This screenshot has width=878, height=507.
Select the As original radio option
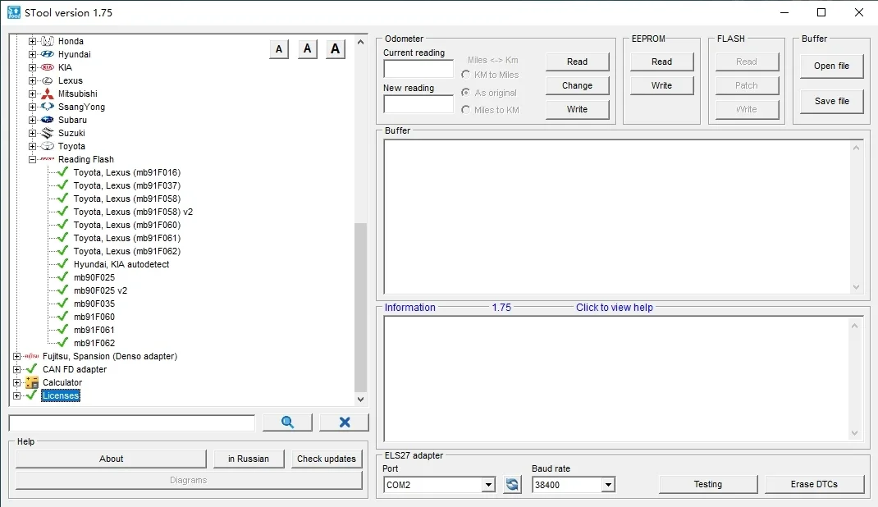pos(466,93)
